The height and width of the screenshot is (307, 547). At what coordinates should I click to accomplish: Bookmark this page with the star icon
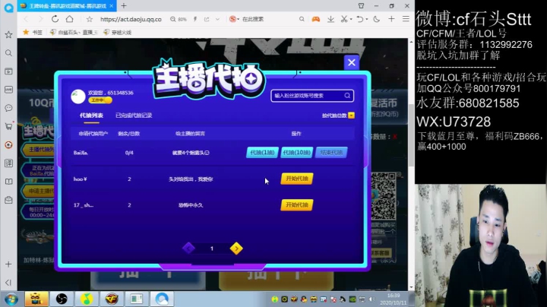pyautogui.click(x=90, y=19)
